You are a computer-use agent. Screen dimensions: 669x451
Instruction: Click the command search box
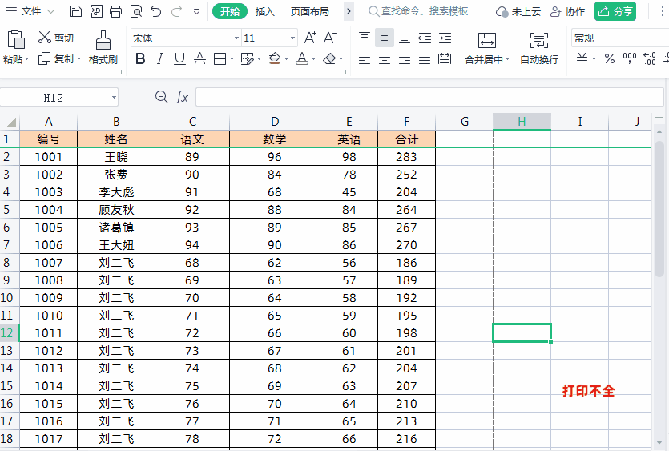coord(418,11)
